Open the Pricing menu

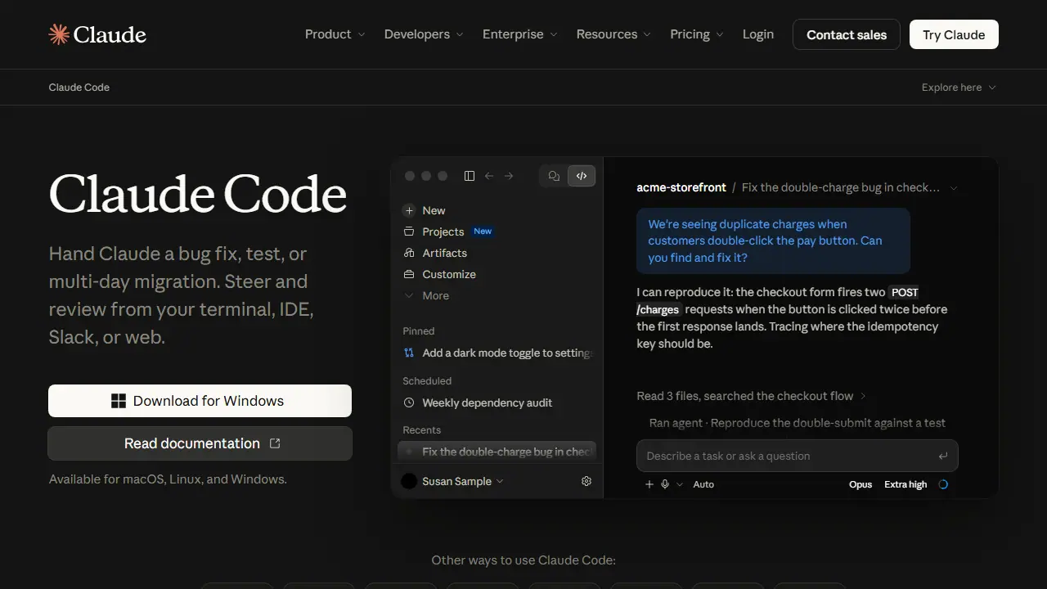[x=697, y=34]
